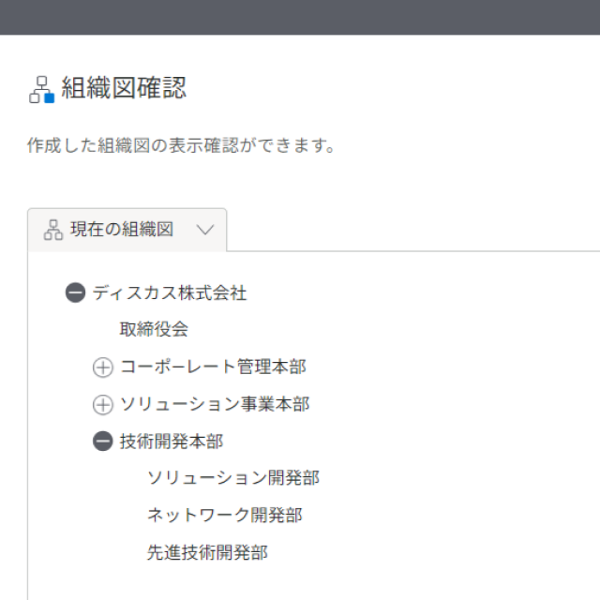
Task: Collapse the 技術開発本部 node
Action: click(103, 442)
